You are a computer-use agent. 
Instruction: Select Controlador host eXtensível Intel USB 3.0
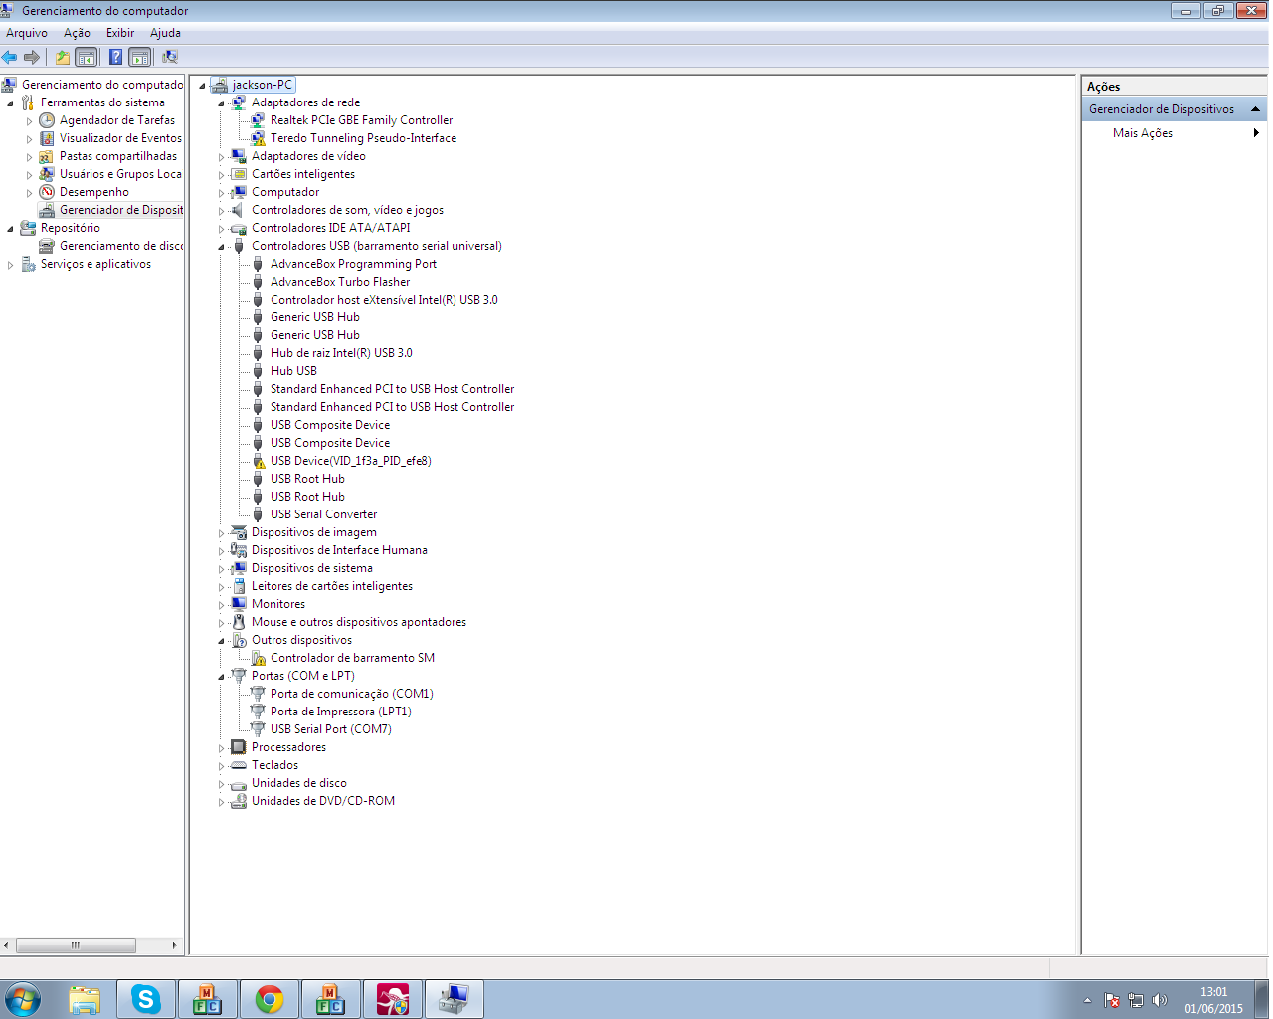point(384,300)
